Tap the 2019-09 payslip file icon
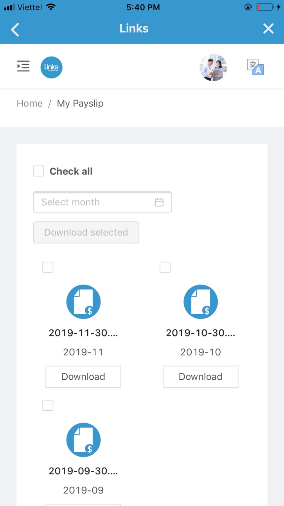The height and width of the screenshot is (506, 284). click(83, 440)
